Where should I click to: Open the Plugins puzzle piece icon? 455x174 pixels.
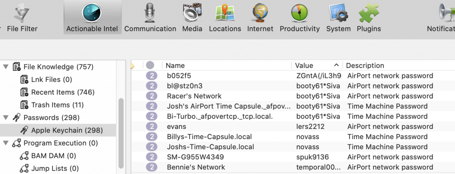click(x=368, y=12)
